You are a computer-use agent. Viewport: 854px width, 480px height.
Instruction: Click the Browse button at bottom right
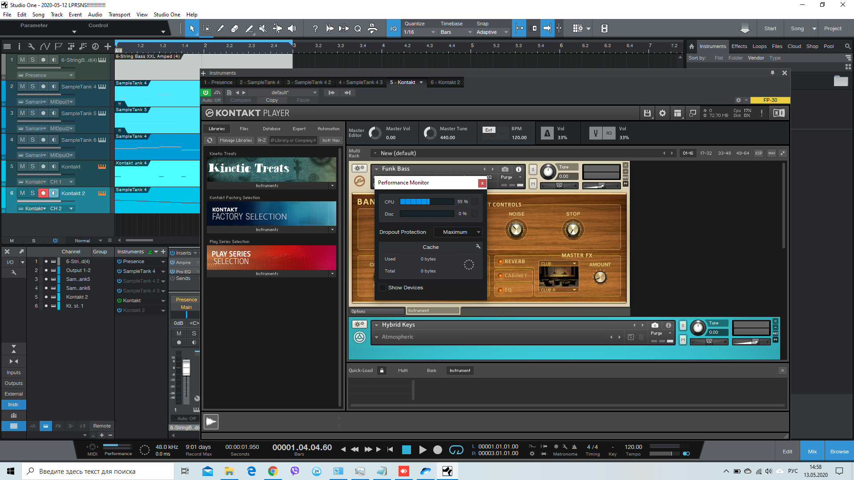pos(839,452)
